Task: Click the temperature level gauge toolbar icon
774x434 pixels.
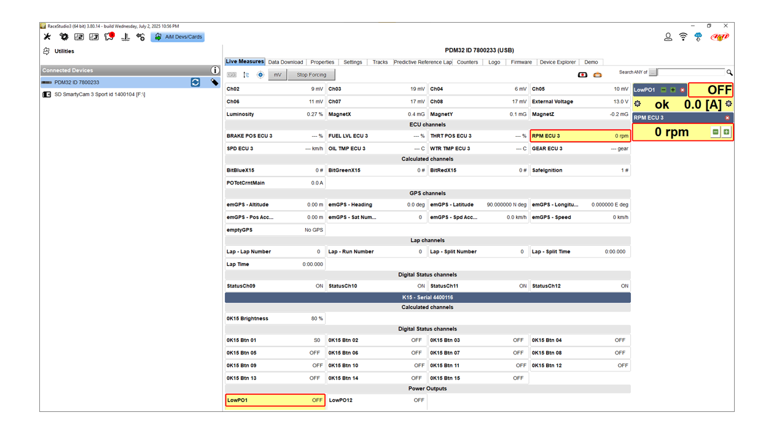Action: (125, 37)
